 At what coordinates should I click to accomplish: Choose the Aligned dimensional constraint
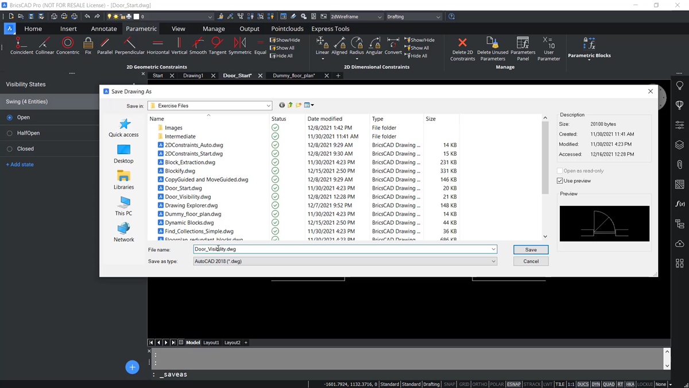click(x=339, y=45)
